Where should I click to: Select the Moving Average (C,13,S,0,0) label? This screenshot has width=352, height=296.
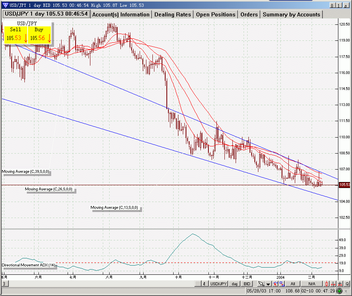click(114, 208)
